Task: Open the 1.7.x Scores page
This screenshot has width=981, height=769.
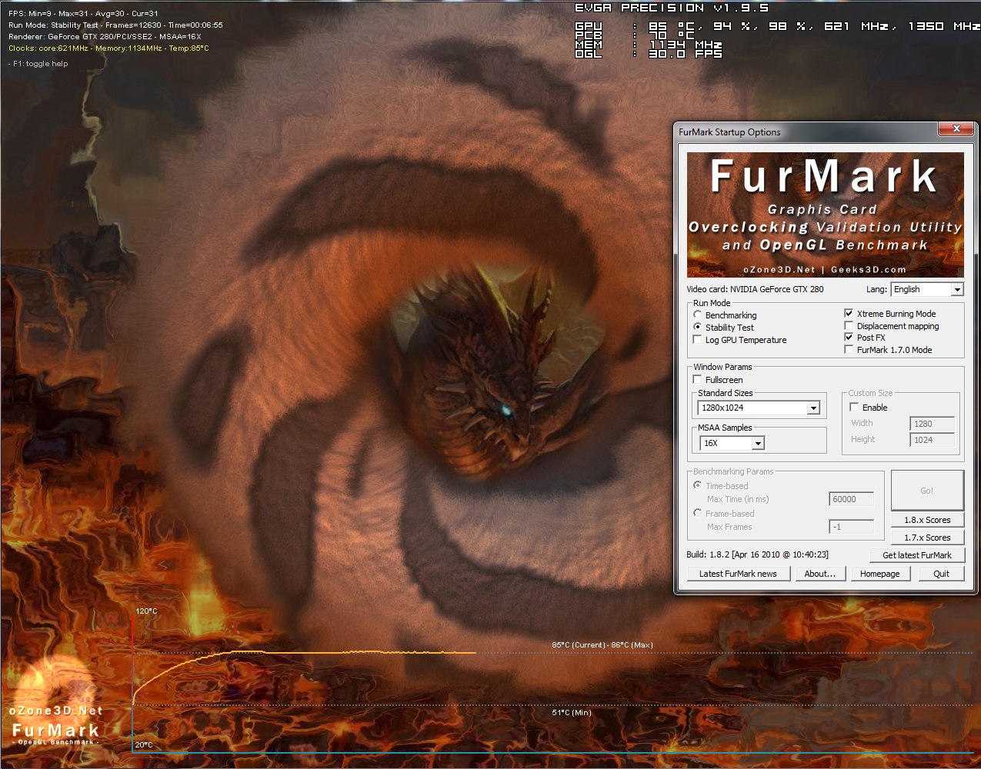Action: pyautogui.click(x=927, y=538)
